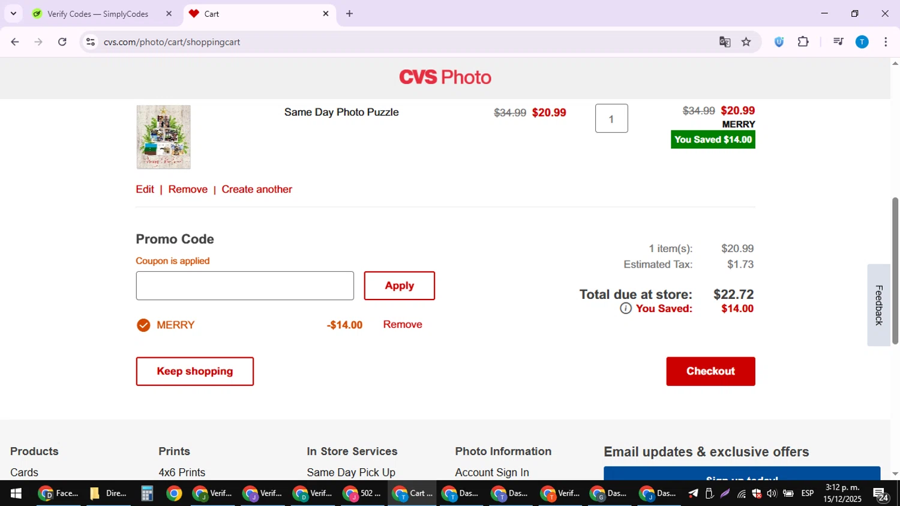Open the volume tray icon
The height and width of the screenshot is (506, 900).
tap(772, 493)
